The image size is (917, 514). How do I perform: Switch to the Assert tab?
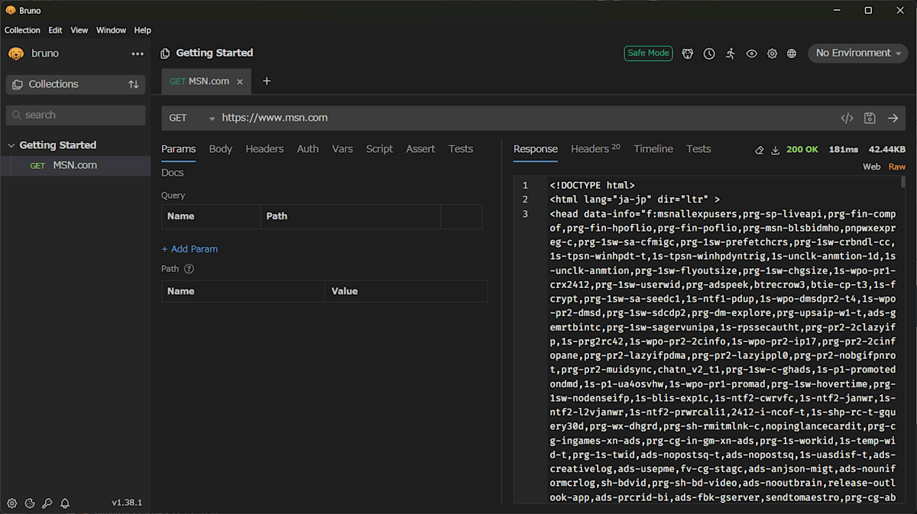pos(420,149)
